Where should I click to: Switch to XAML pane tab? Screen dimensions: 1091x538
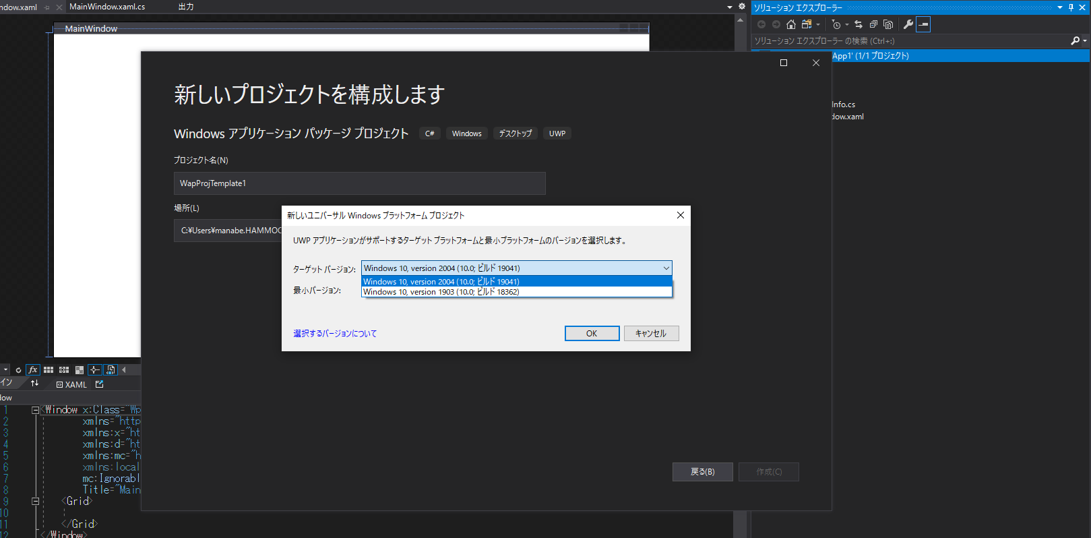point(71,384)
